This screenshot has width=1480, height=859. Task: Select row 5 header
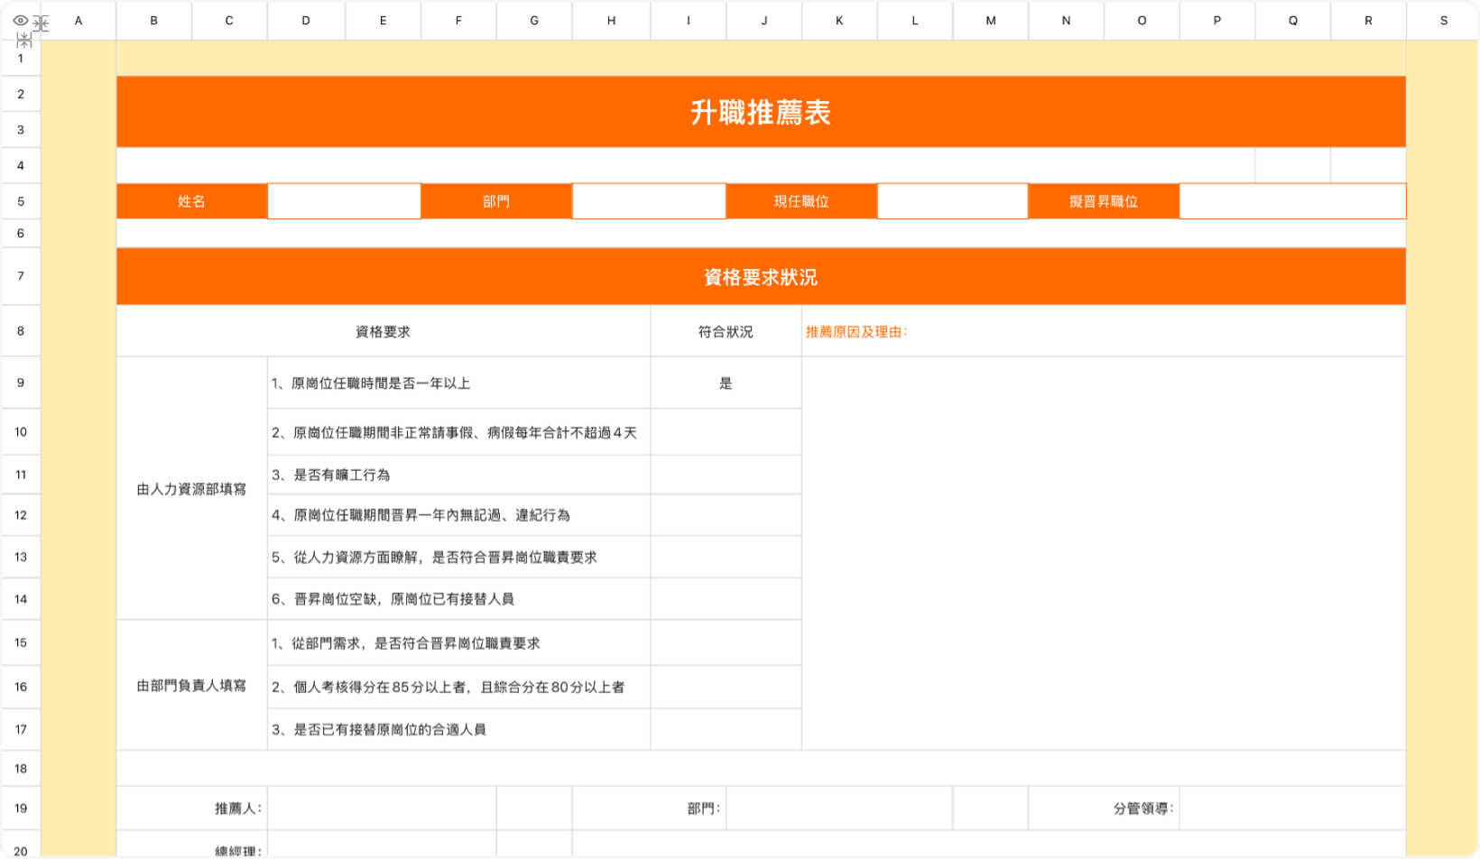pos(21,201)
